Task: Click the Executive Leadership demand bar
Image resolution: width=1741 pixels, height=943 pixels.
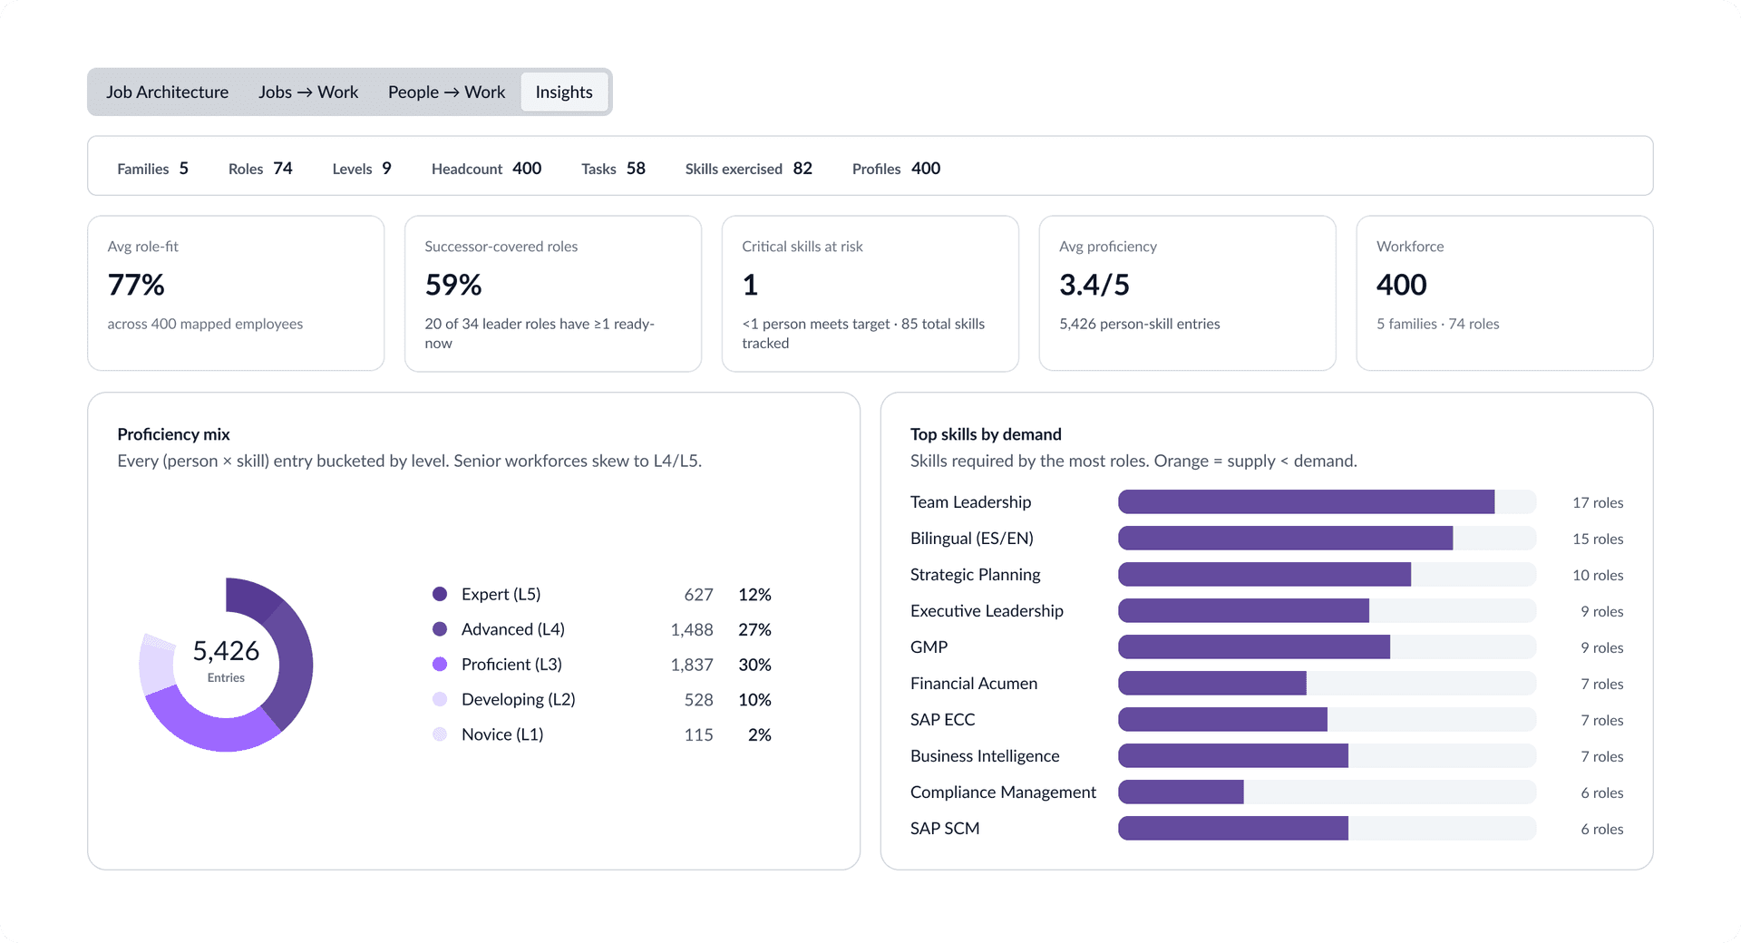Action: [1327, 610]
